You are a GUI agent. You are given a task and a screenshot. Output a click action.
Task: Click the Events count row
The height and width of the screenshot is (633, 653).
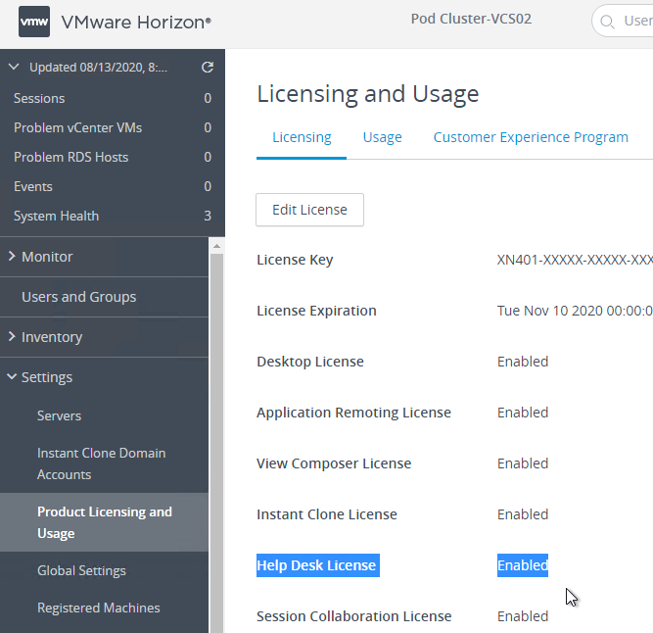point(113,186)
